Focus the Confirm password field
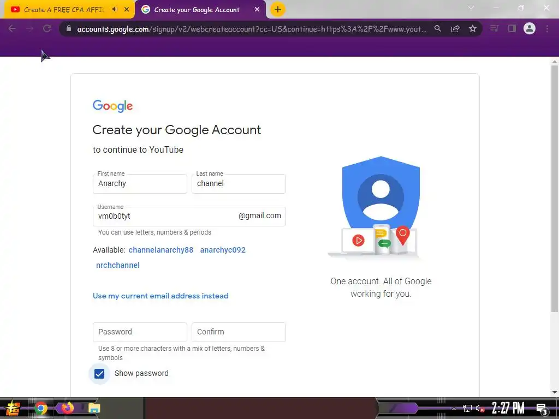The width and height of the screenshot is (559, 419). [239, 332]
